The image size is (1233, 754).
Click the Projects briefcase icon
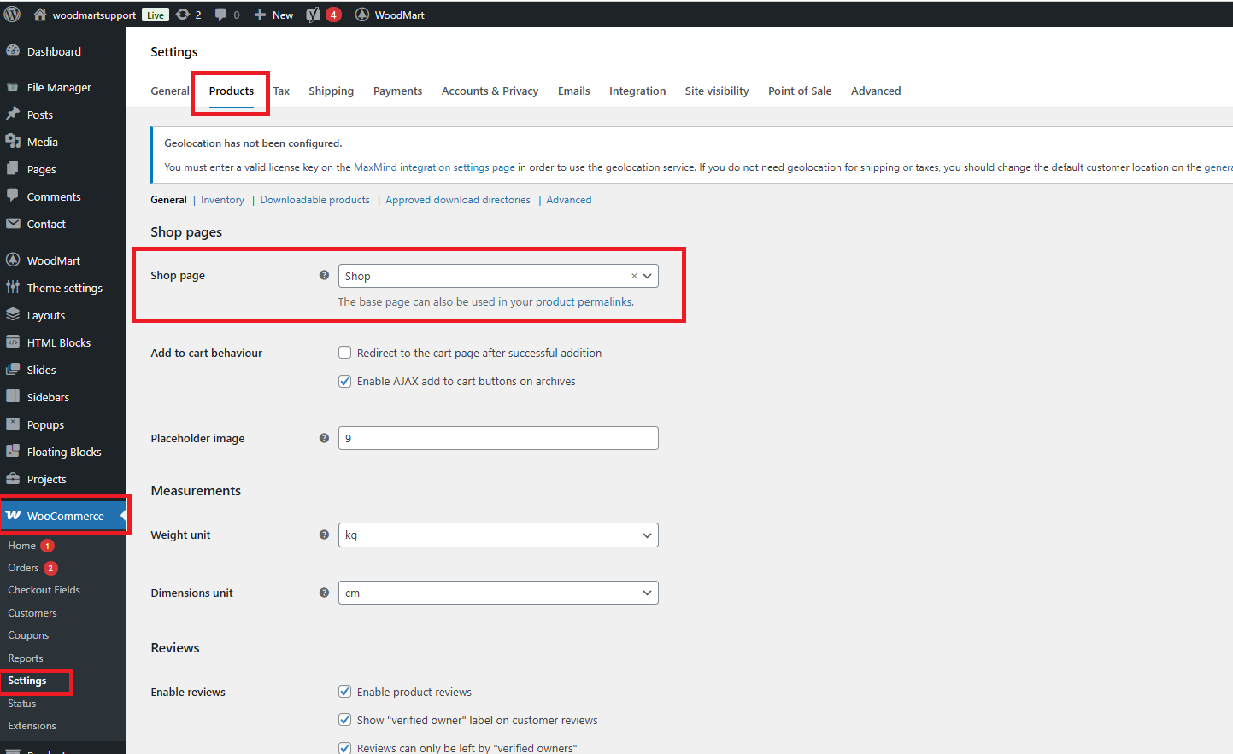pos(13,479)
